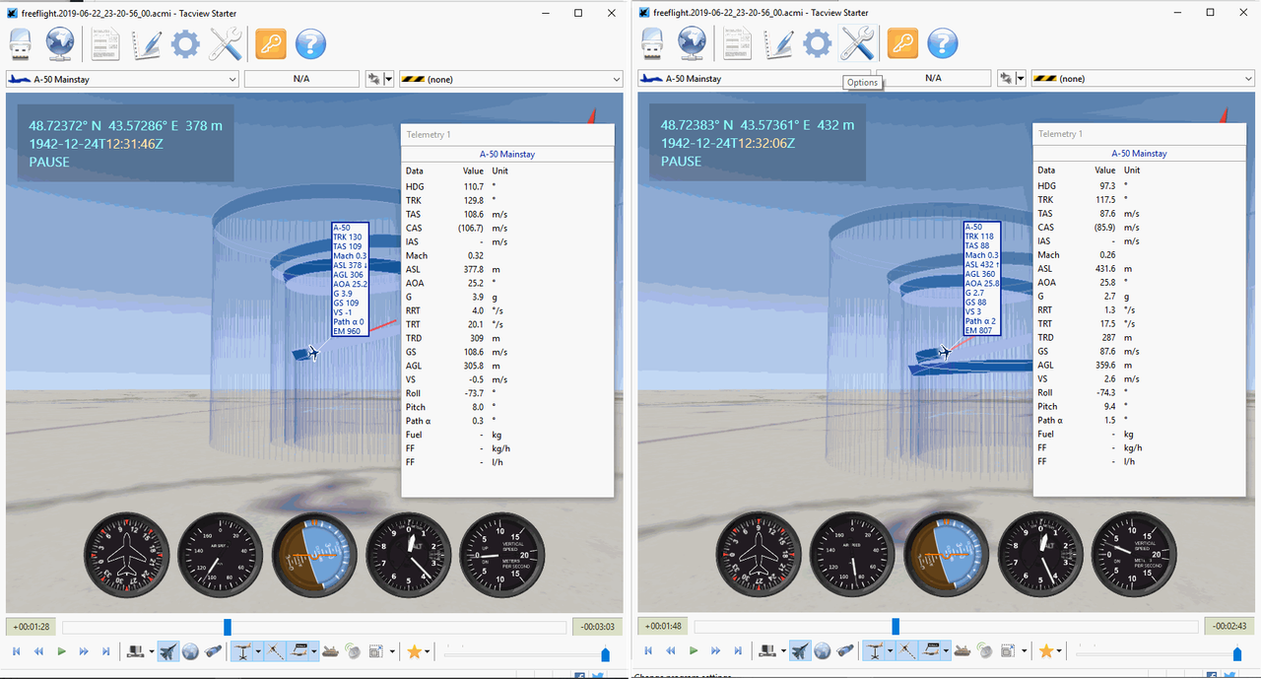Rewind the recording in right window

pos(671,651)
